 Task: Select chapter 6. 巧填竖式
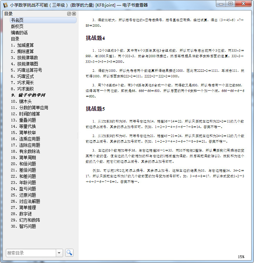(22, 76)
